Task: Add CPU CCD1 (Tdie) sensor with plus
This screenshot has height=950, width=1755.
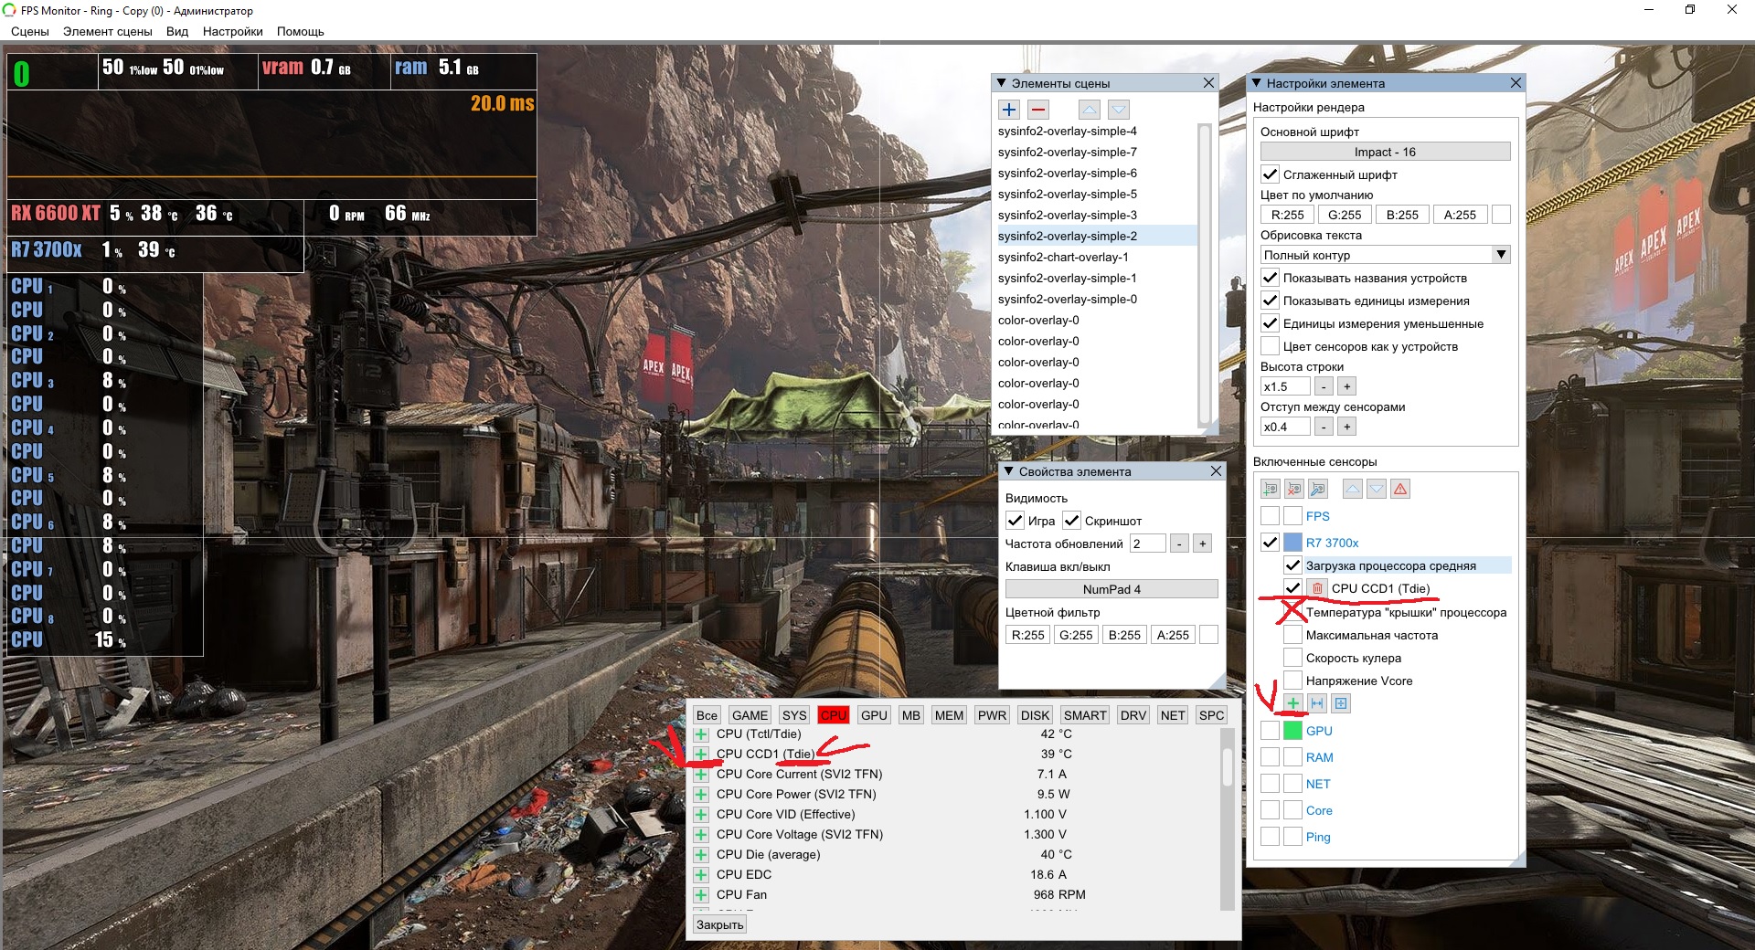Action: pyautogui.click(x=701, y=755)
